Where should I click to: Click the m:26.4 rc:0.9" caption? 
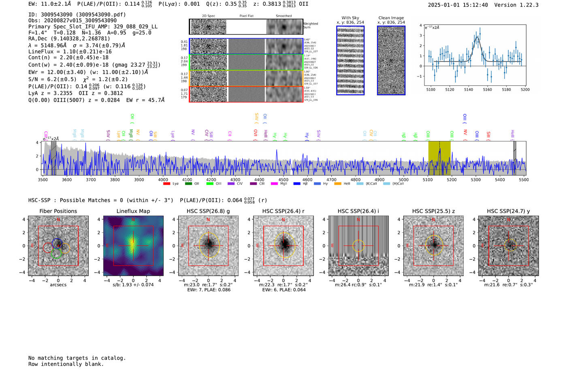pos(358,285)
